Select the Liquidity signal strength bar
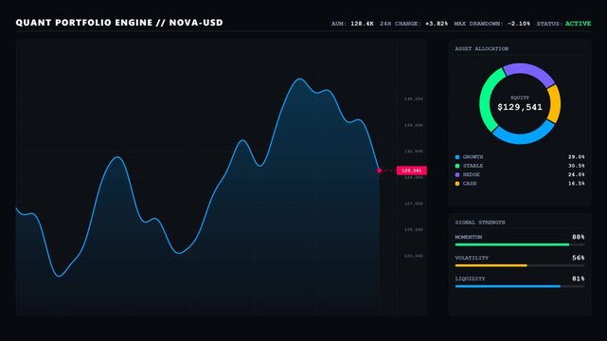 [520, 286]
